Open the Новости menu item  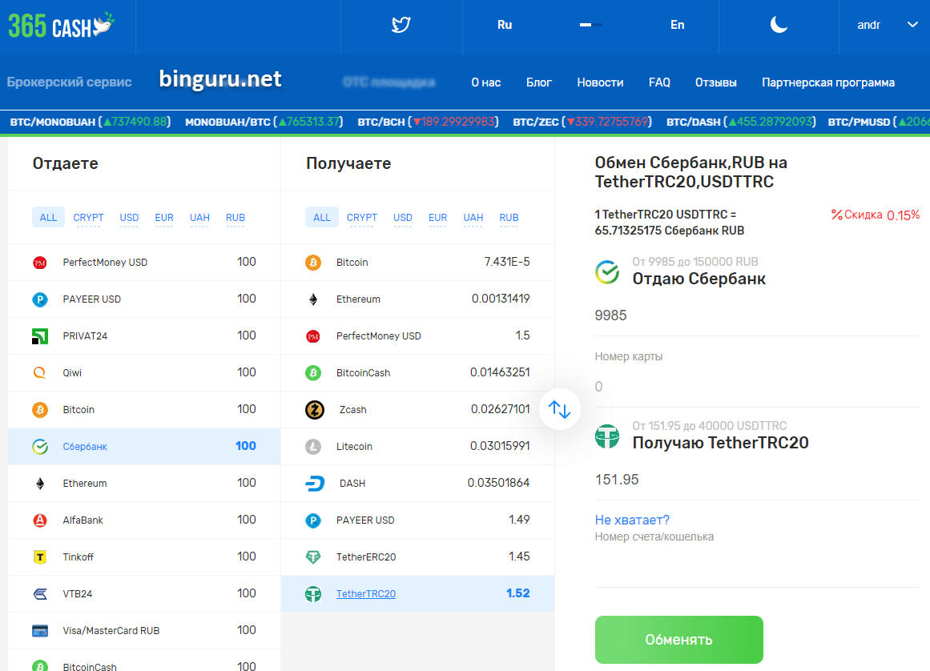pos(600,82)
